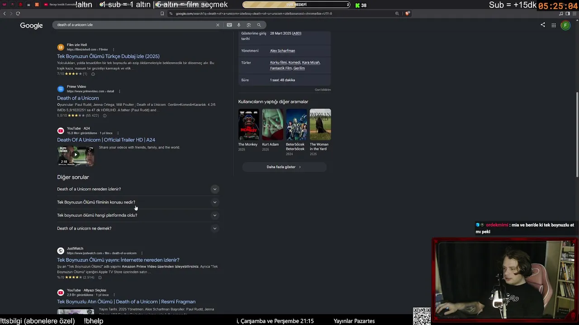Viewport: 579px width, 325px height.
Task: Open the 'Gerilim' genre link
Action: 299,68
